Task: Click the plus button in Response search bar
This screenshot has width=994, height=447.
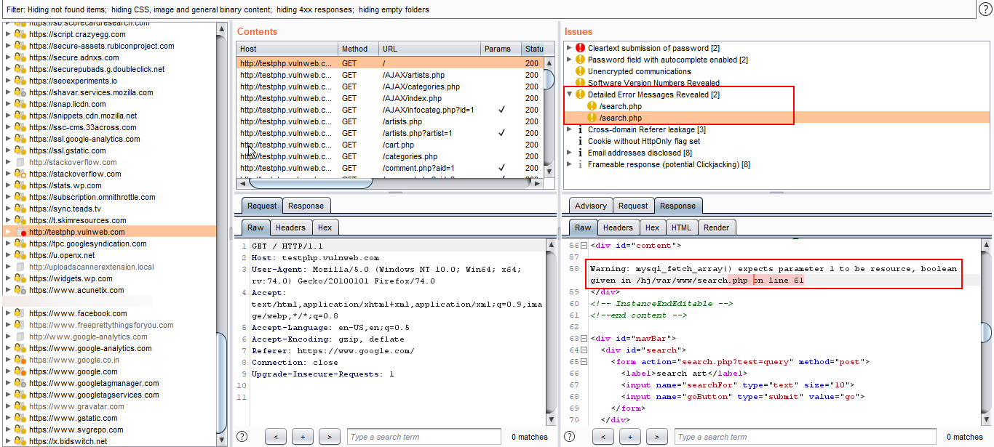Action: coord(630,437)
